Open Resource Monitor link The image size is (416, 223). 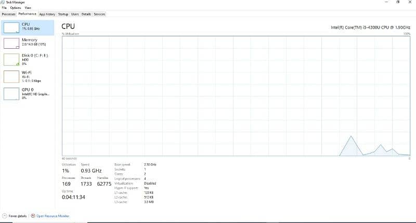pyautogui.click(x=53, y=216)
